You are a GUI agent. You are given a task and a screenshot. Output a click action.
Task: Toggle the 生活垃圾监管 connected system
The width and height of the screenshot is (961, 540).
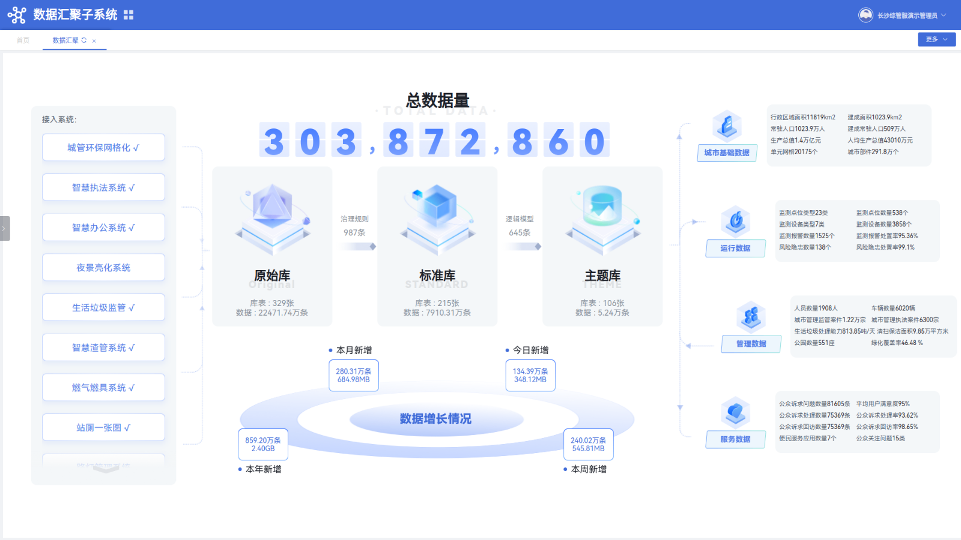pyautogui.click(x=103, y=308)
